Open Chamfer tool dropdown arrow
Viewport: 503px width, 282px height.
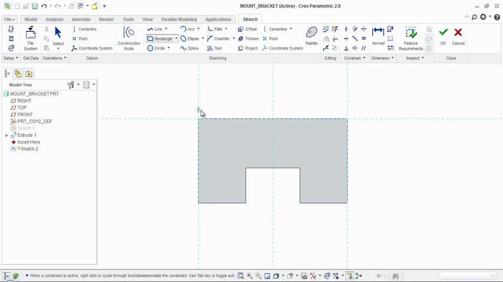[233, 39]
